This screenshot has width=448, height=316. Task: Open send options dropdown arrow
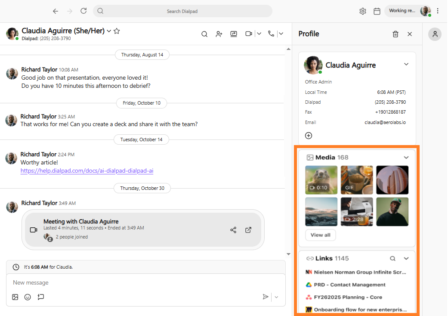pyautogui.click(x=276, y=297)
